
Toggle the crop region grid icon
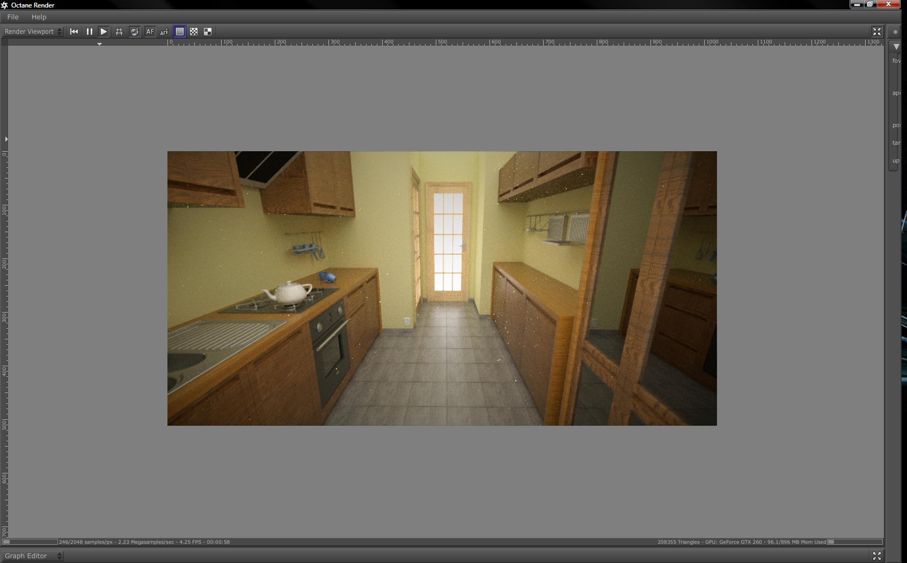(119, 32)
